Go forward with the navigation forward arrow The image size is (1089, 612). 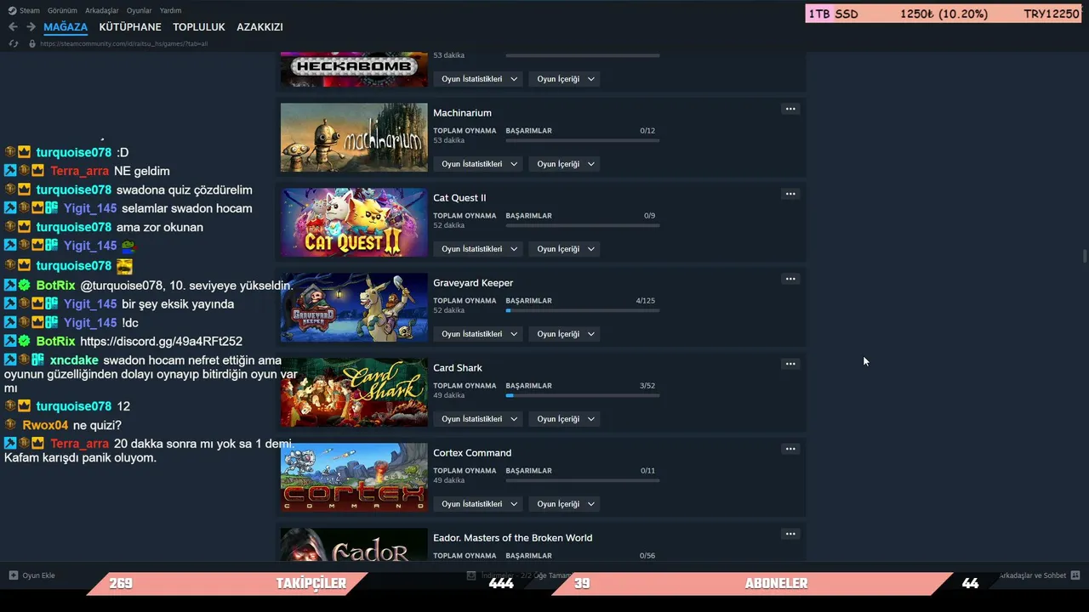tap(31, 27)
